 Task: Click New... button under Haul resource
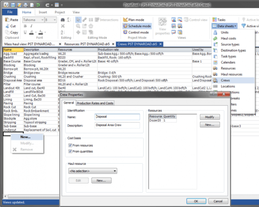point(101,180)
